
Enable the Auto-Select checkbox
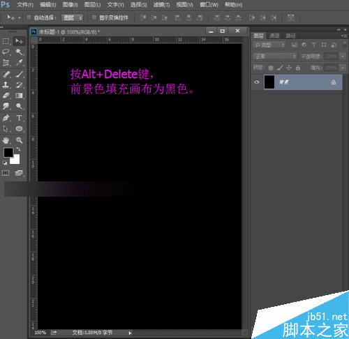(29, 17)
